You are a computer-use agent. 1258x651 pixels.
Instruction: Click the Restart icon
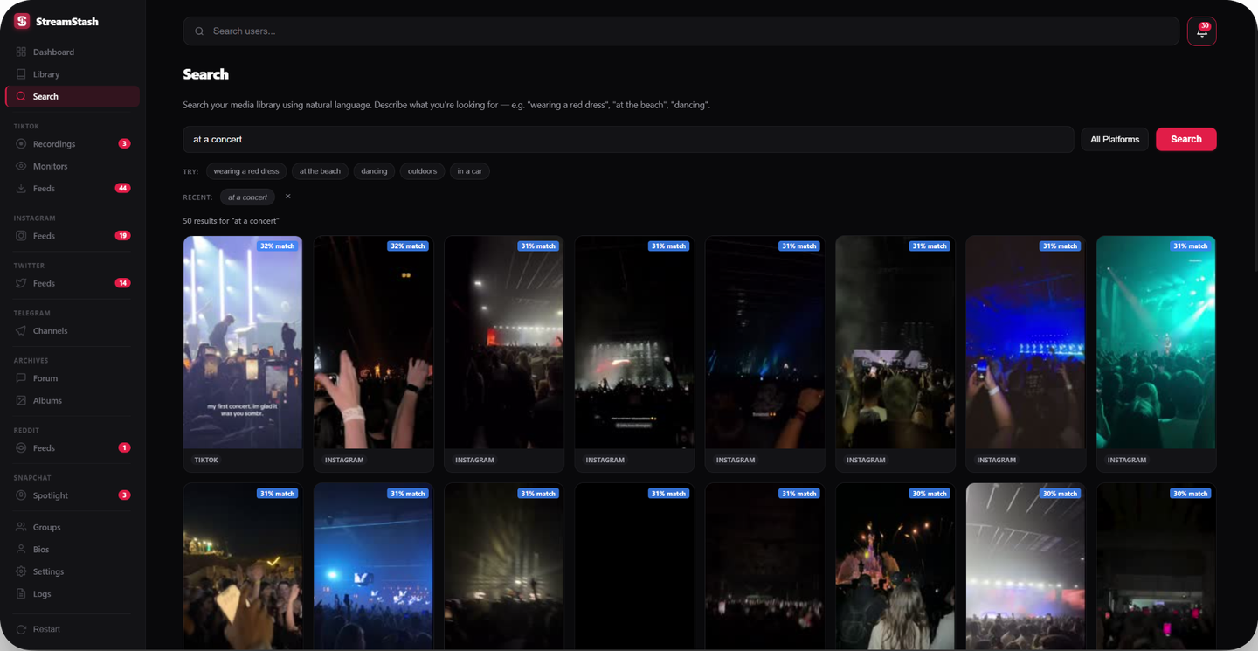(21, 629)
